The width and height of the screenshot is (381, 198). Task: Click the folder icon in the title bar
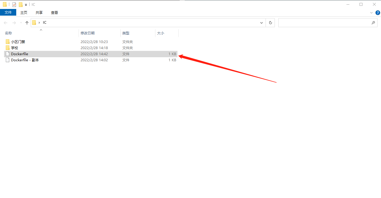coord(5,5)
